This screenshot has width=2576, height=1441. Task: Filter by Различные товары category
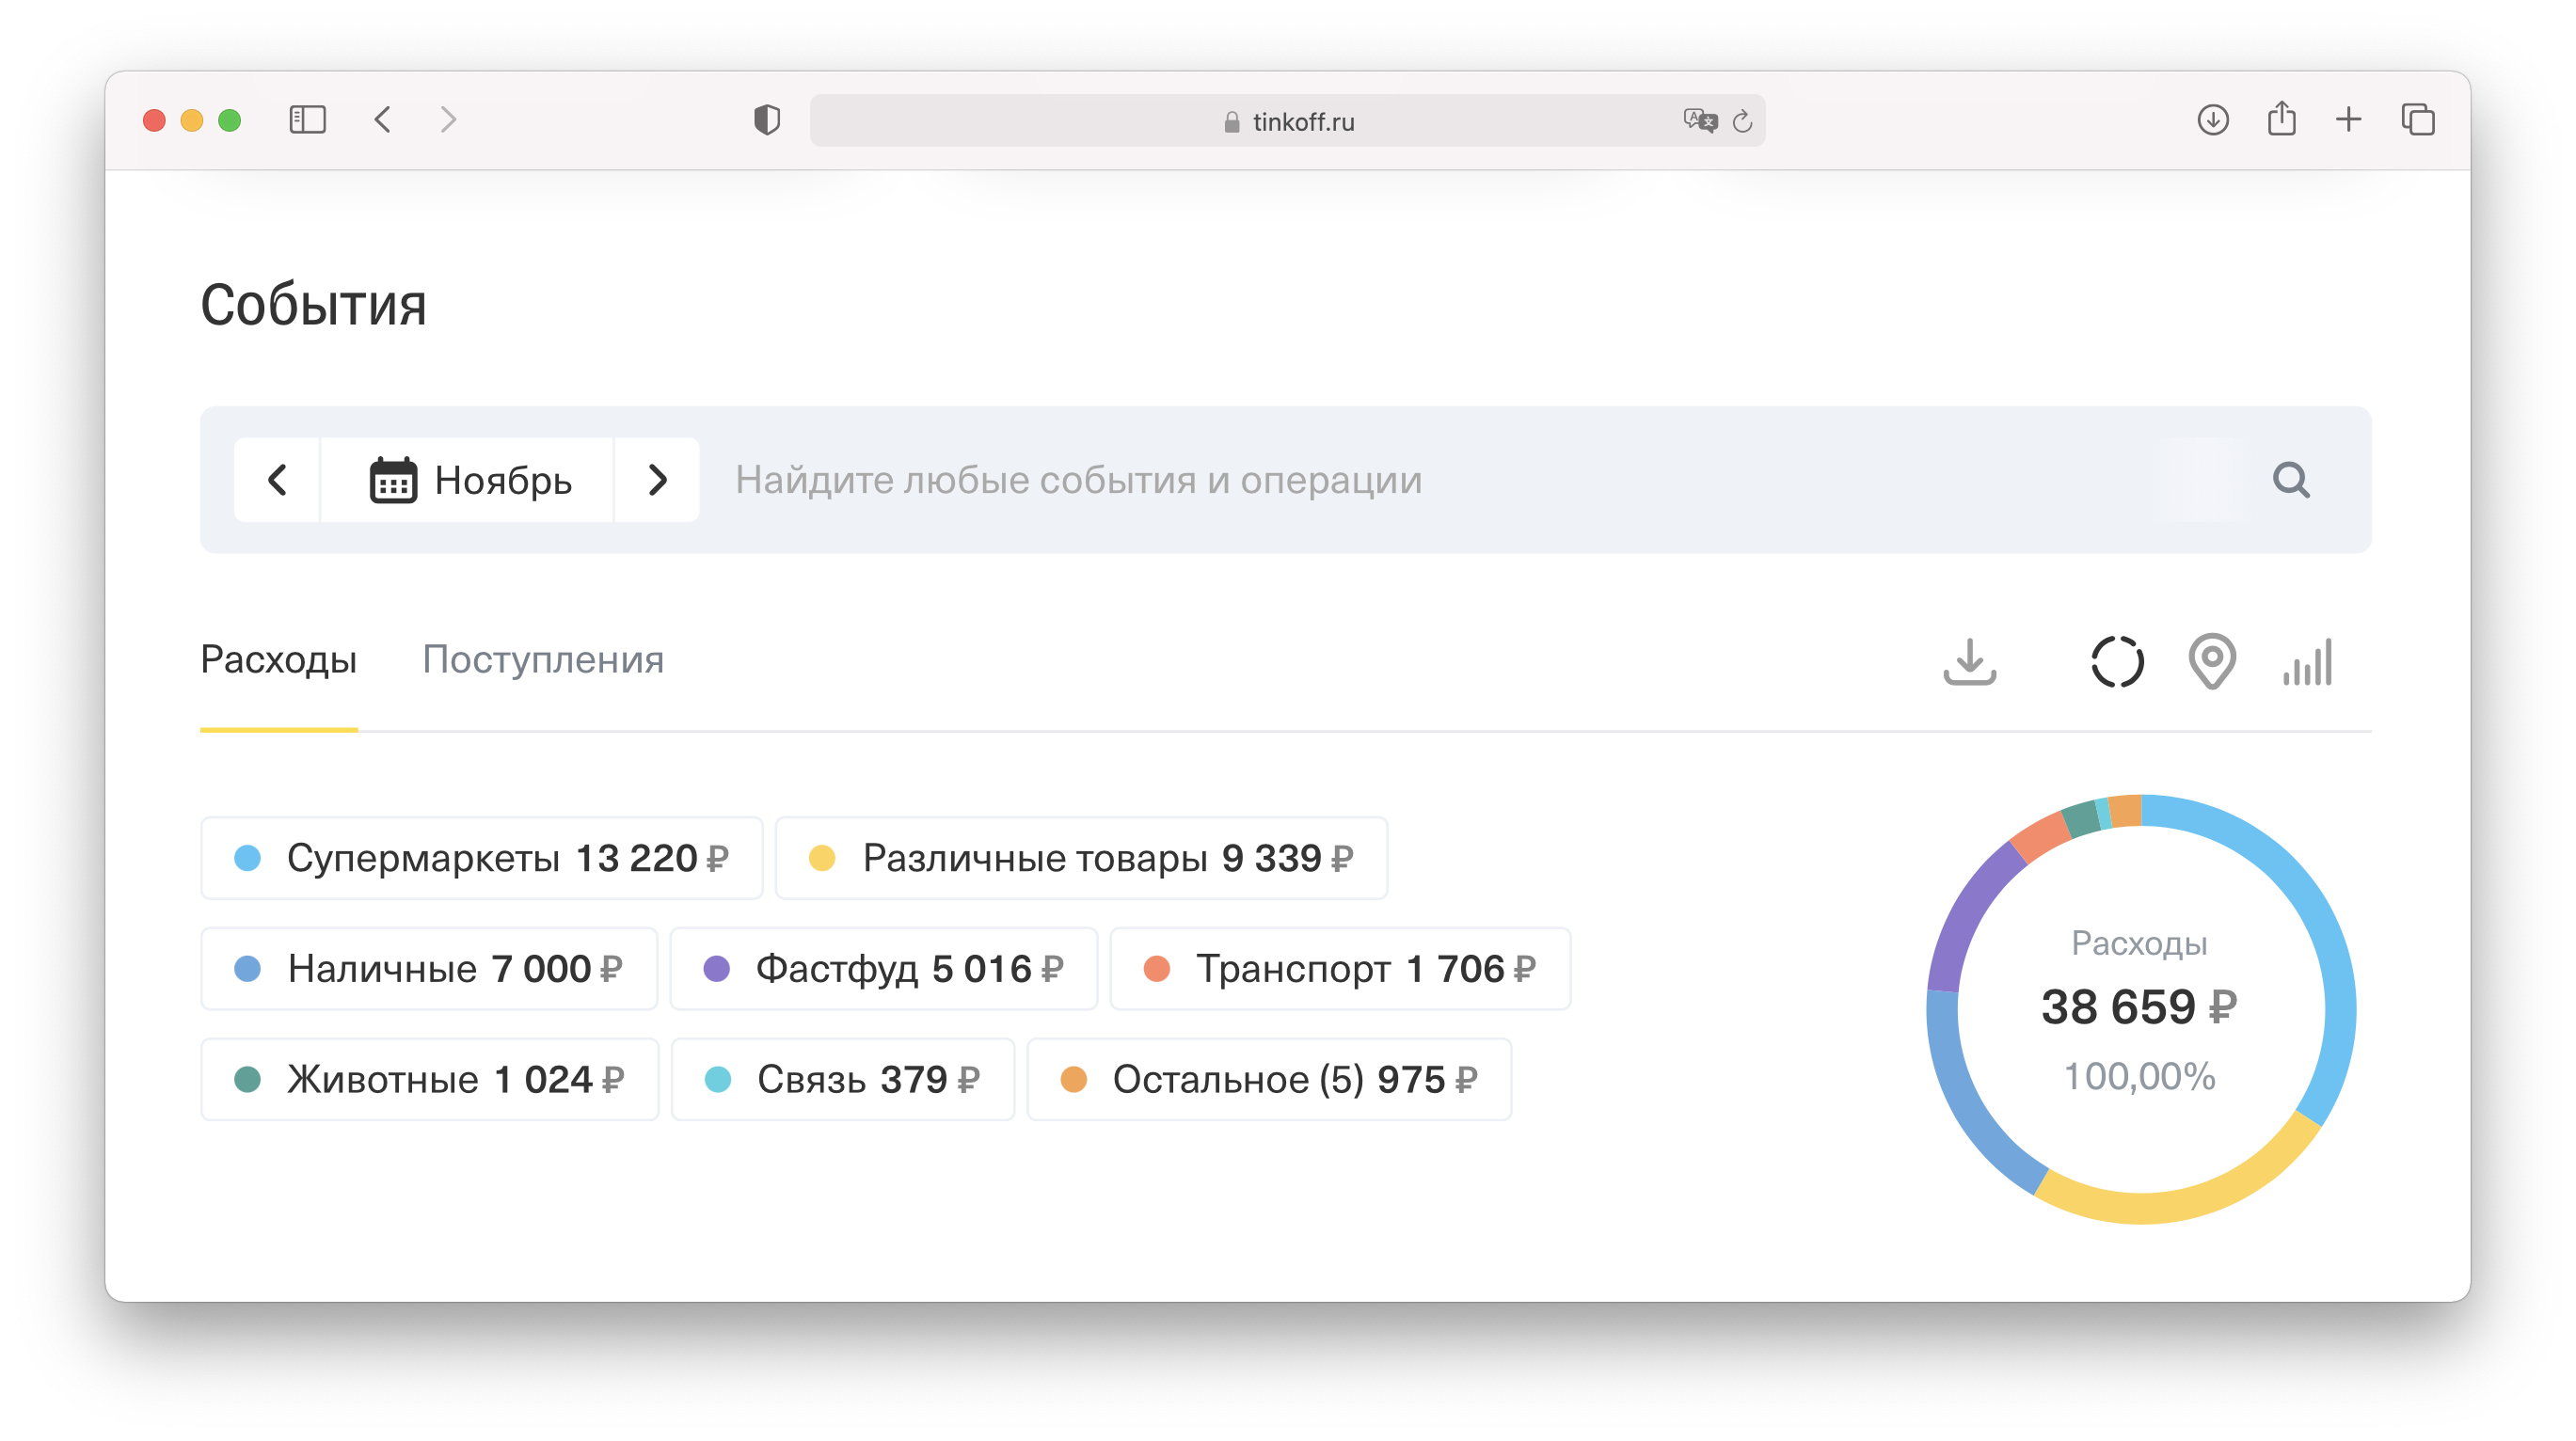coord(1081,858)
